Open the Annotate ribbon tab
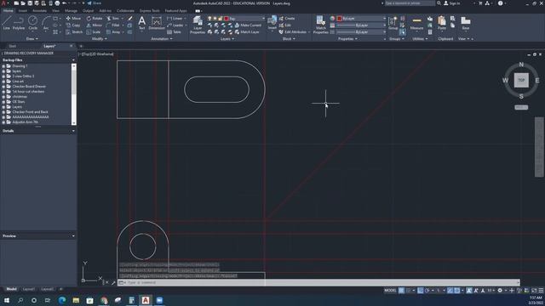Image resolution: width=545 pixels, height=306 pixels. coord(39,11)
